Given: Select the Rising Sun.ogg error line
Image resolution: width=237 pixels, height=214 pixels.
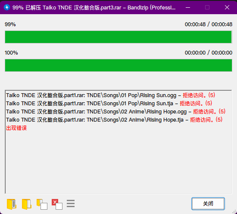Looking at the screenshot, I should [110, 95].
